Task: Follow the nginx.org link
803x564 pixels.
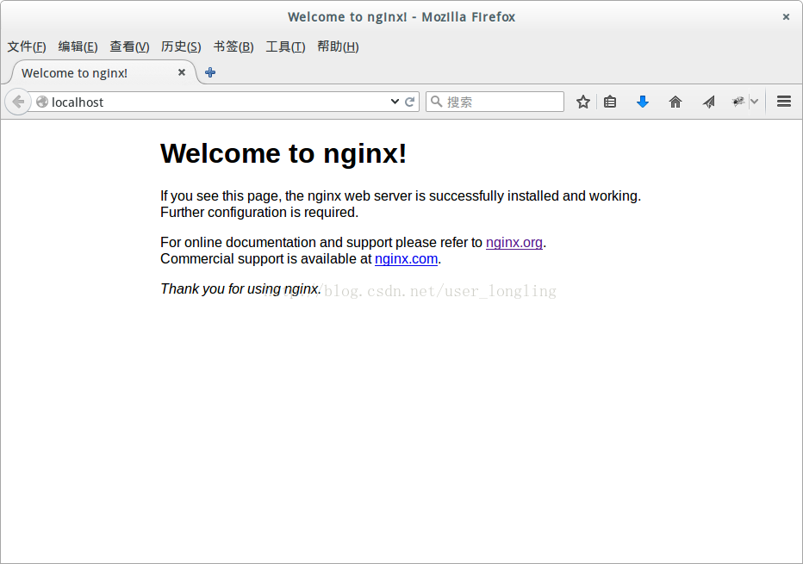Action: pyautogui.click(x=514, y=242)
